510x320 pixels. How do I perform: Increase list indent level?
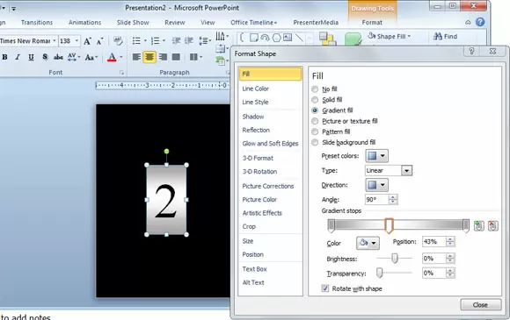pos(189,41)
